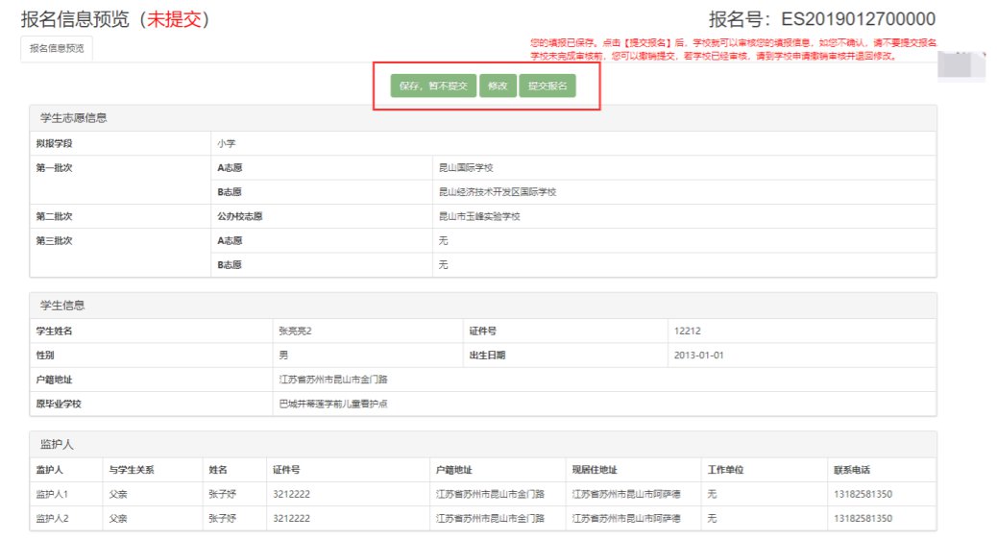Click the 学生志愿信息 panel header
Image resolution: width=997 pixels, height=540 pixels.
point(73,118)
